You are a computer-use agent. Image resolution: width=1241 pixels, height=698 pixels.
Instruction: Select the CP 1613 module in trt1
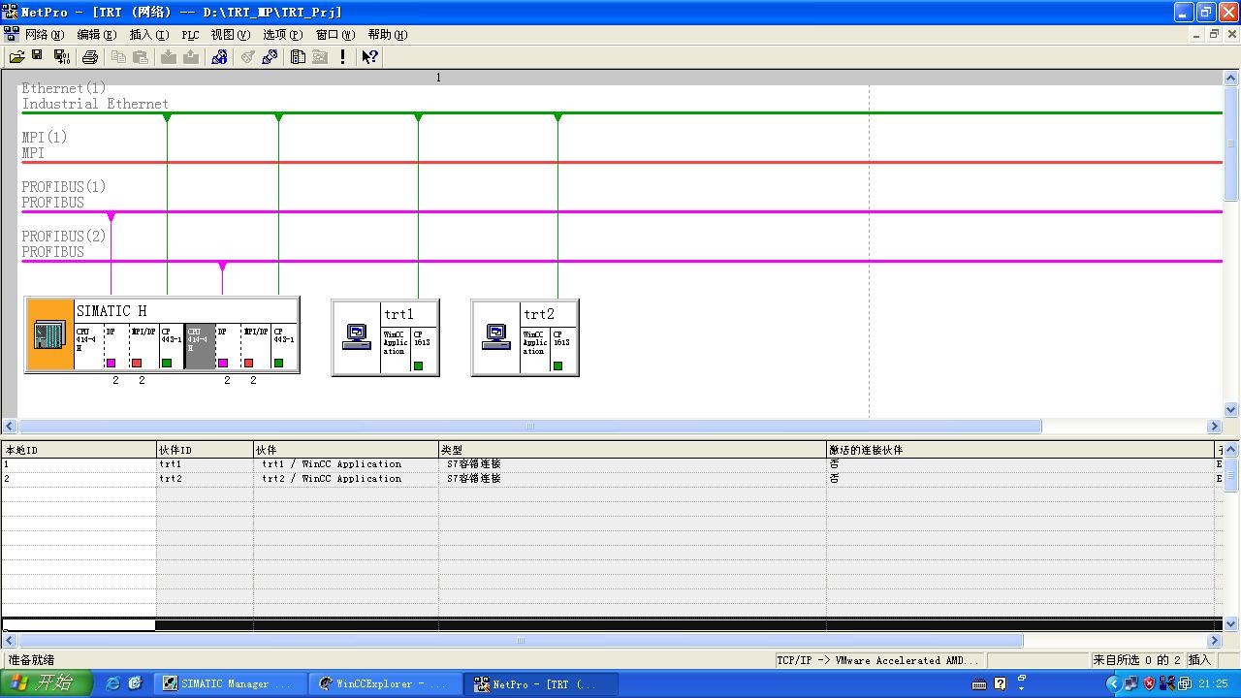[424, 350]
